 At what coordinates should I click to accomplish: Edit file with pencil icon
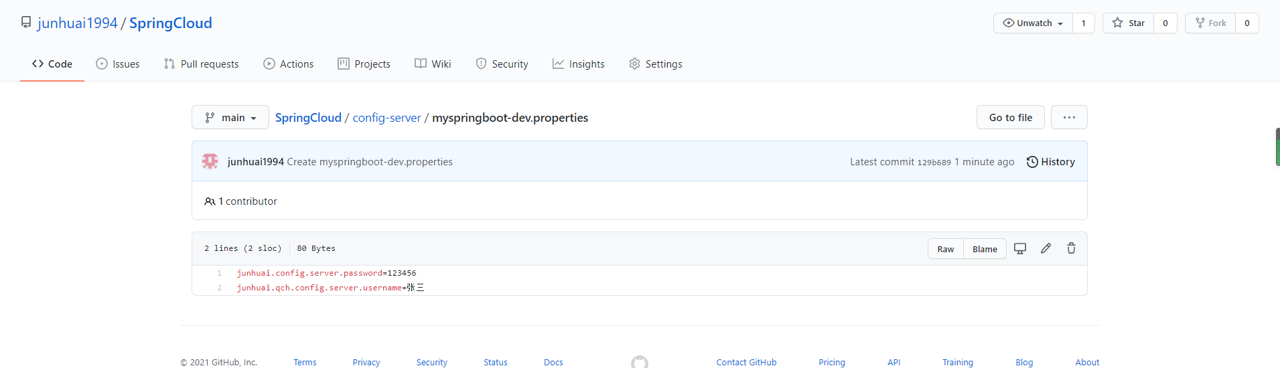click(x=1046, y=248)
